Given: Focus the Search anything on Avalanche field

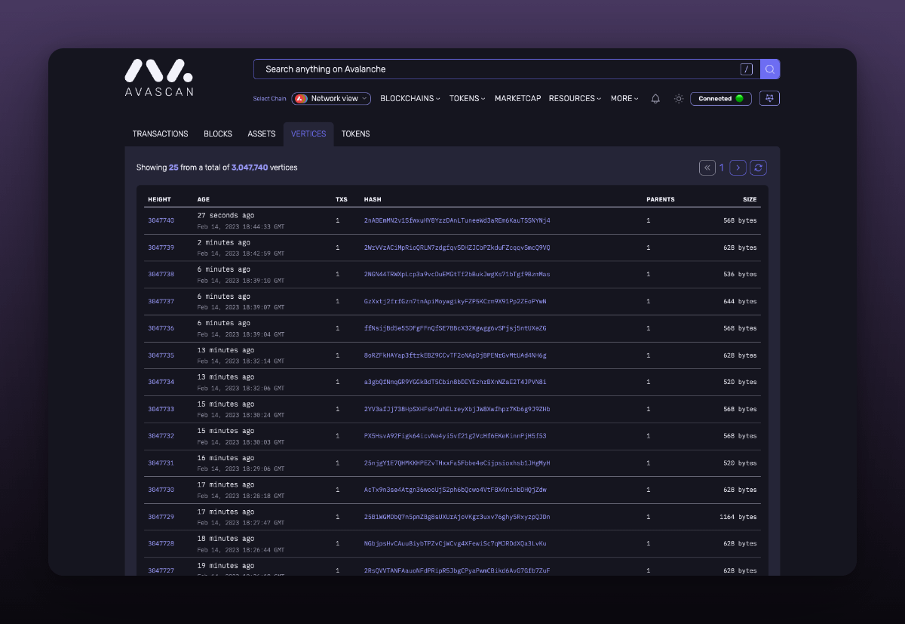Looking at the screenshot, I should point(490,69).
